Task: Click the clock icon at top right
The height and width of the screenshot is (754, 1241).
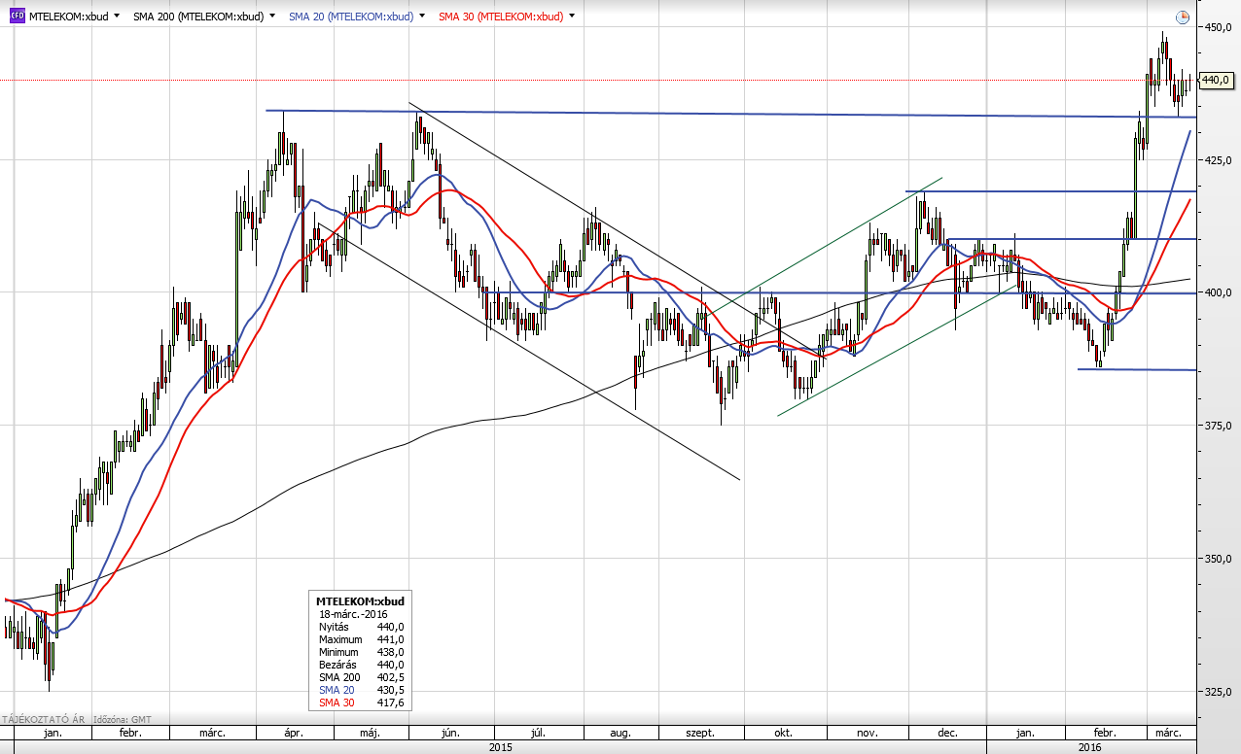Action: pos(1182,17)
